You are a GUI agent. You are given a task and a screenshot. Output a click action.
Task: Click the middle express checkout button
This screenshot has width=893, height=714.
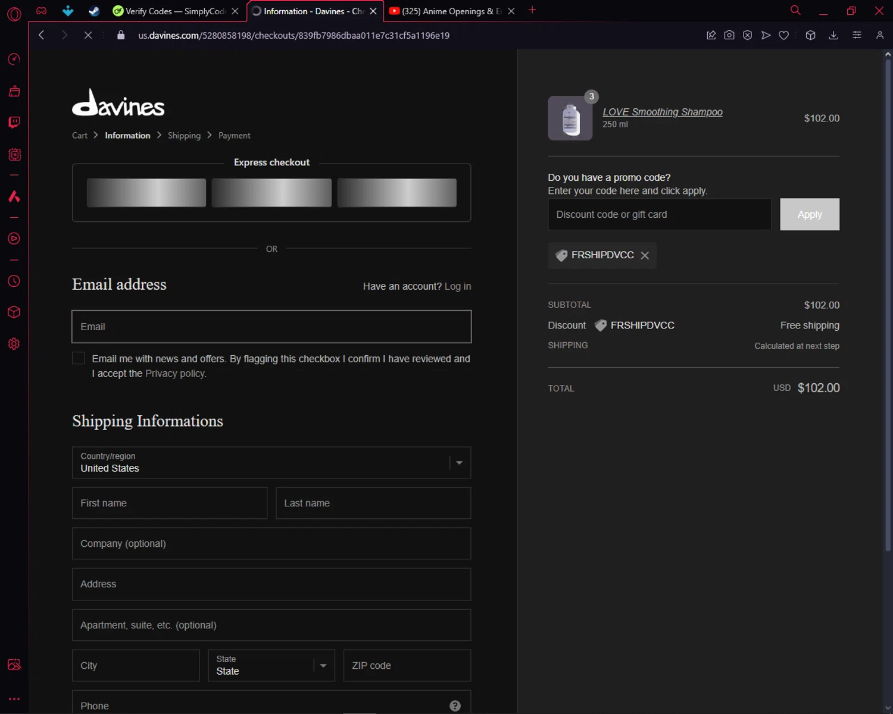(271, 193)
